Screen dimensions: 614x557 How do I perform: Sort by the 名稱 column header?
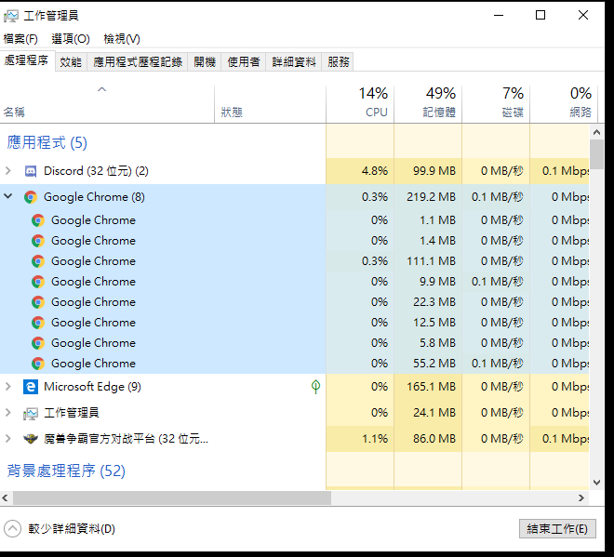point(107,104)
